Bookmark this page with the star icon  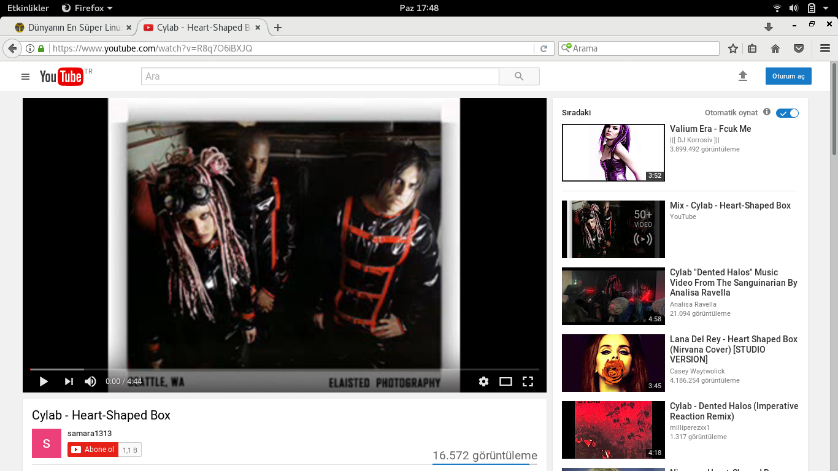coord(733,48)
